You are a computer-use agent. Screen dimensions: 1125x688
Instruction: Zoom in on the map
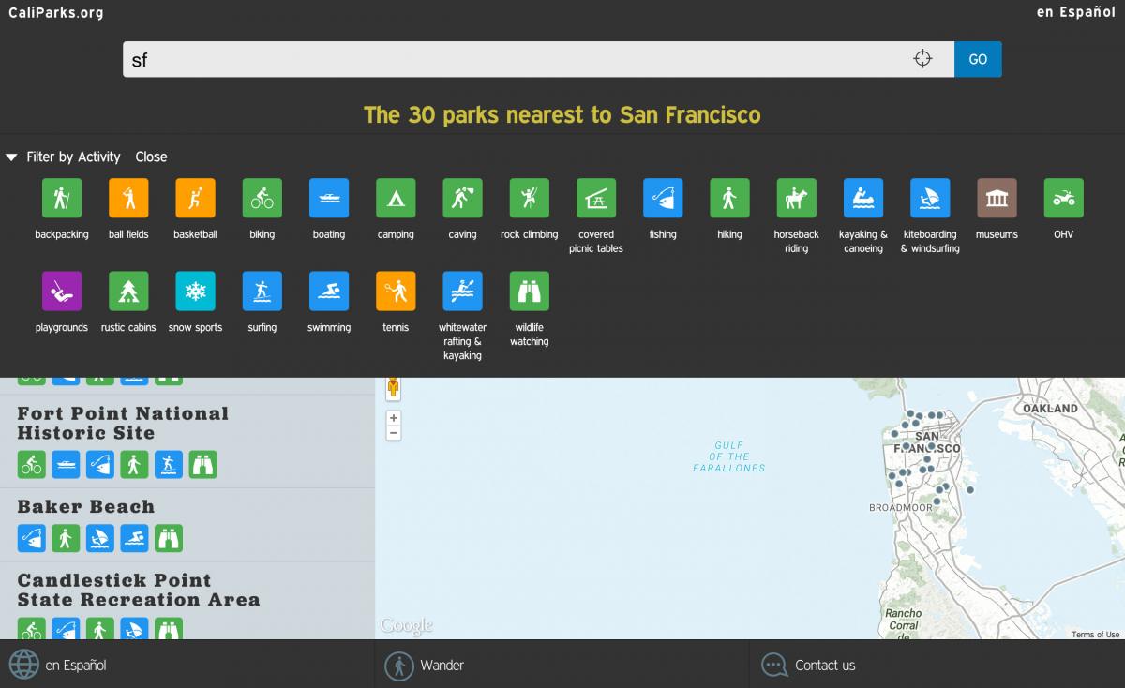(x=394, y=418)
